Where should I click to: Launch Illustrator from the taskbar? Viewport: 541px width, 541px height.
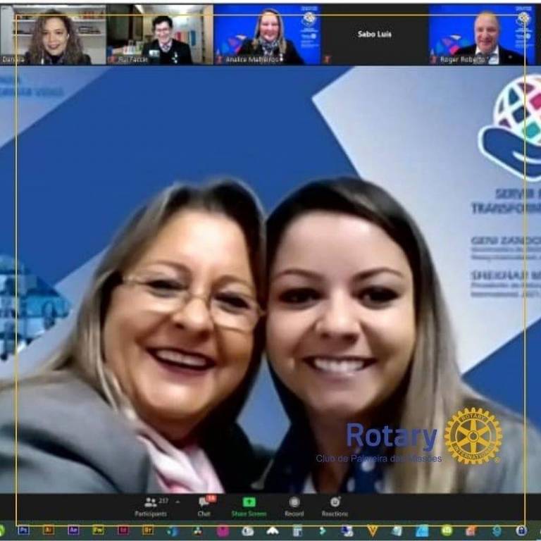click(x=48, y=530)
